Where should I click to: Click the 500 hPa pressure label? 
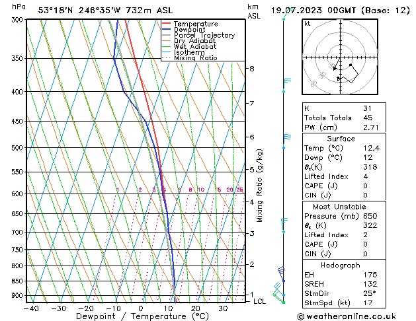[17, 148]
